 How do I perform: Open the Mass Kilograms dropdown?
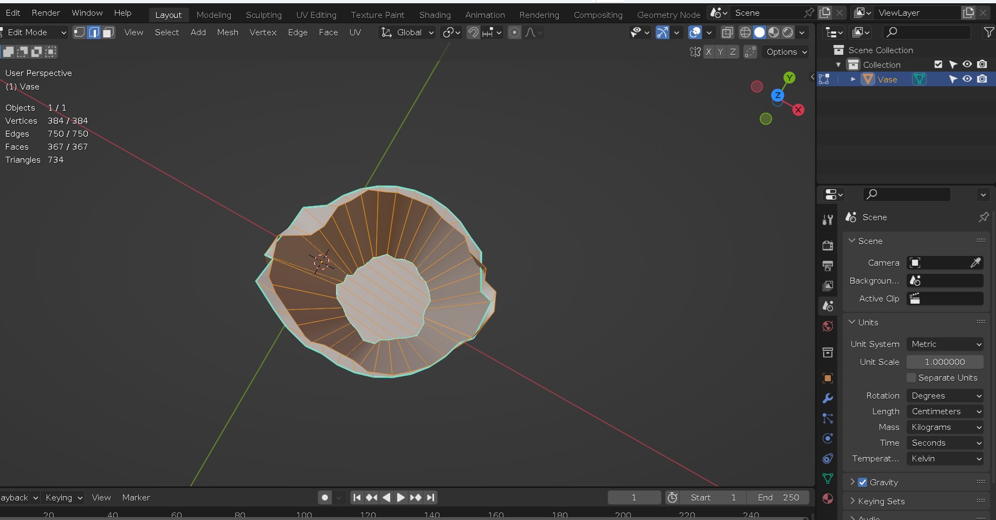click(945, 427)
